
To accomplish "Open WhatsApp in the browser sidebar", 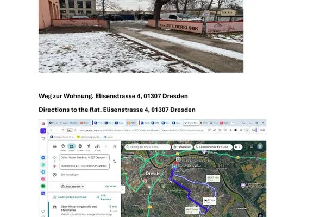I will [43, 165].
